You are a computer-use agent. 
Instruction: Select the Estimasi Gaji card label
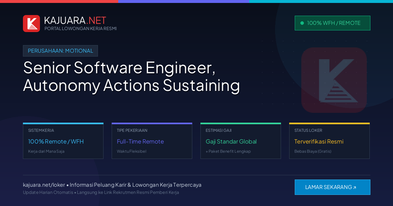click(218, 130)
